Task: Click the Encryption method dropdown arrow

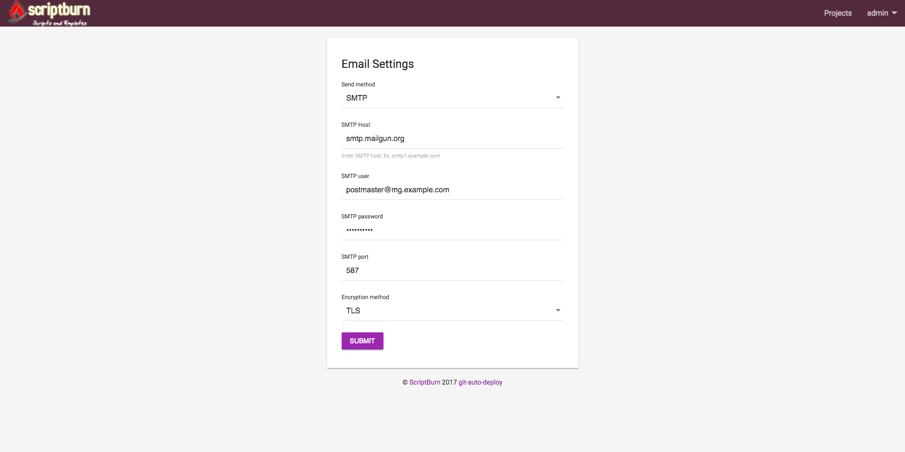Action: [558, 311]
